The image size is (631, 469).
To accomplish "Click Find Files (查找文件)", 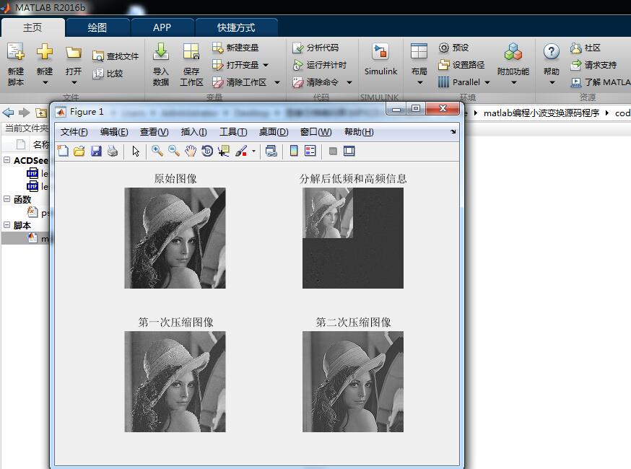I will point(115,56).
